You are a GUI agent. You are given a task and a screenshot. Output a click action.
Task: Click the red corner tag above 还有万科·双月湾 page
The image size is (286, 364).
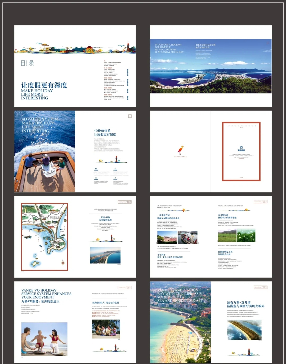[x=261, y=287]
